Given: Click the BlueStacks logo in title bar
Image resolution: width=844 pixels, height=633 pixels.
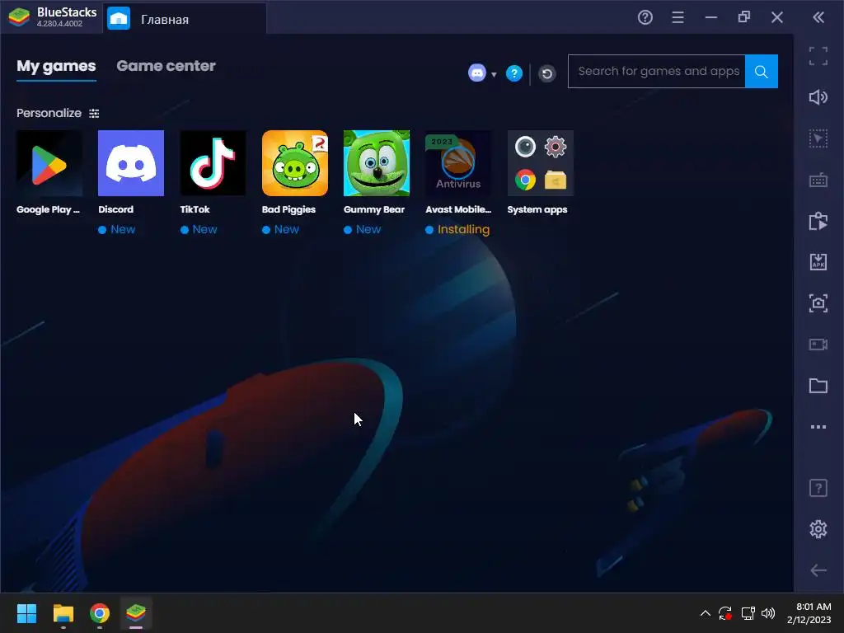Looking at the screenshot, I should click(19, 17).
